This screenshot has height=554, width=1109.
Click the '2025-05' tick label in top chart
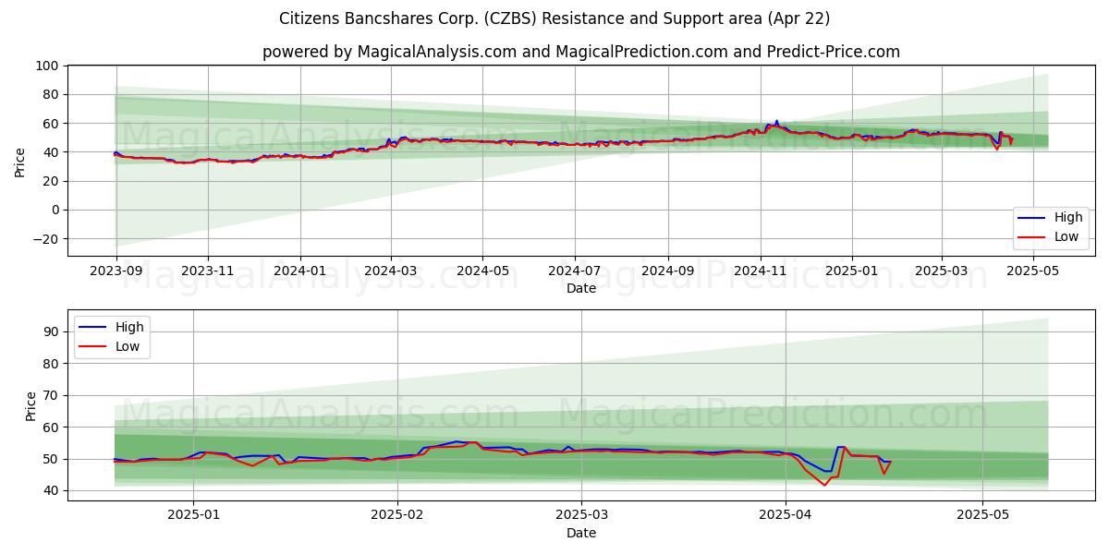pyautogui.click(x=1034, y=271)
